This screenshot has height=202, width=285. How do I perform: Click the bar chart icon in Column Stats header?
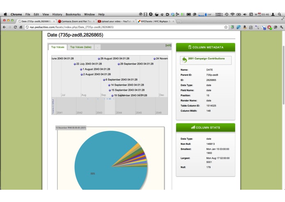(193, 127)
